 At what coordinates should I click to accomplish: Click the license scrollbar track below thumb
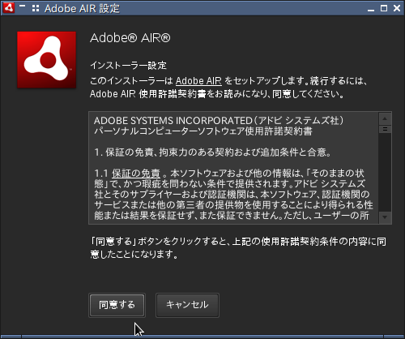385,172
